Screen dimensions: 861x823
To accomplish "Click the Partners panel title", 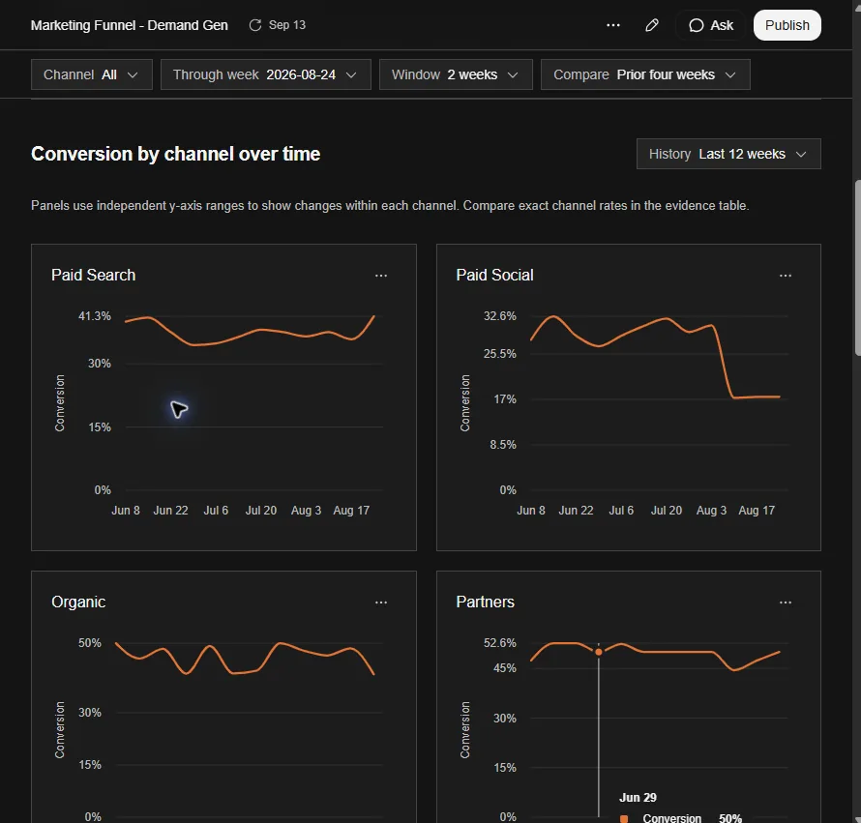I will (486, 603).
